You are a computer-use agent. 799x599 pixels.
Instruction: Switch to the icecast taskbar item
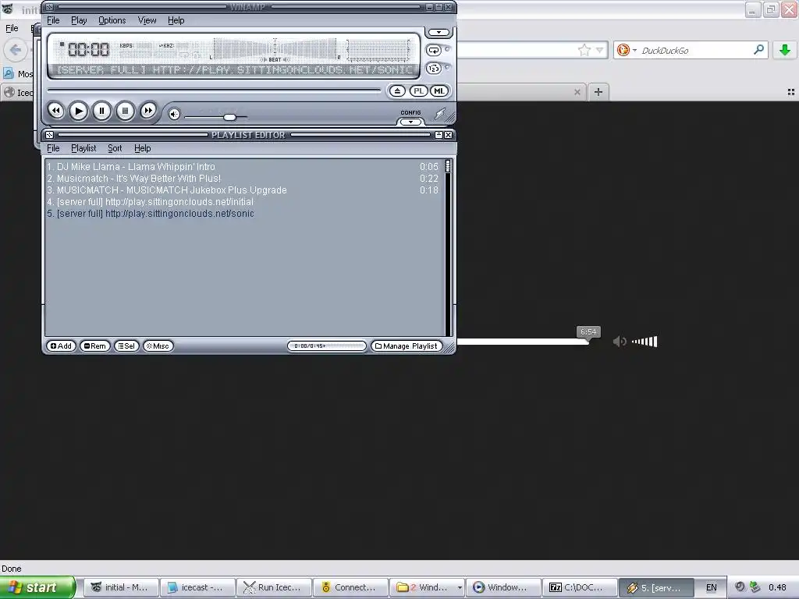point(197,587)
